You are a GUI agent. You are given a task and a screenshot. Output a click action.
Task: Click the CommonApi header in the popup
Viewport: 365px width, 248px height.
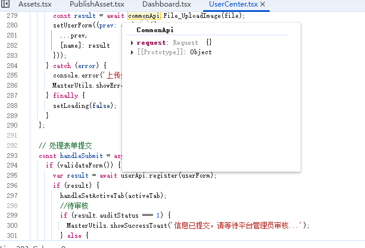[155, 30]
